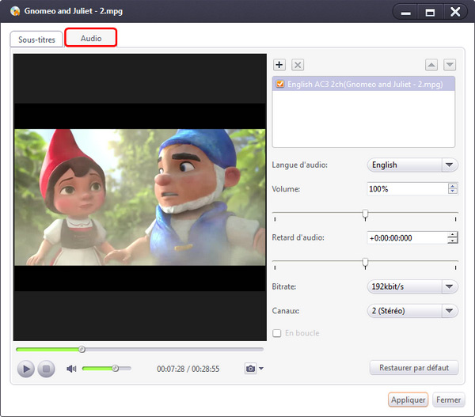Click the app icon in title bar

15,11
